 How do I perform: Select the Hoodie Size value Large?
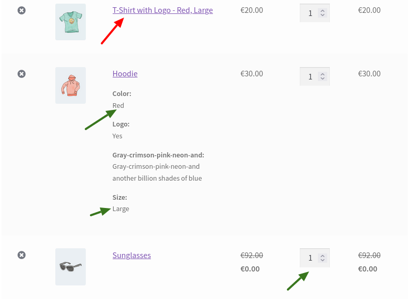pyautogui.click(x=120, y=209)
